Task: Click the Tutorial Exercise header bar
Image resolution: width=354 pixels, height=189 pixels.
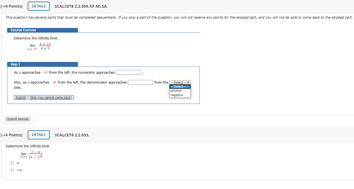Action: [43, 30]
